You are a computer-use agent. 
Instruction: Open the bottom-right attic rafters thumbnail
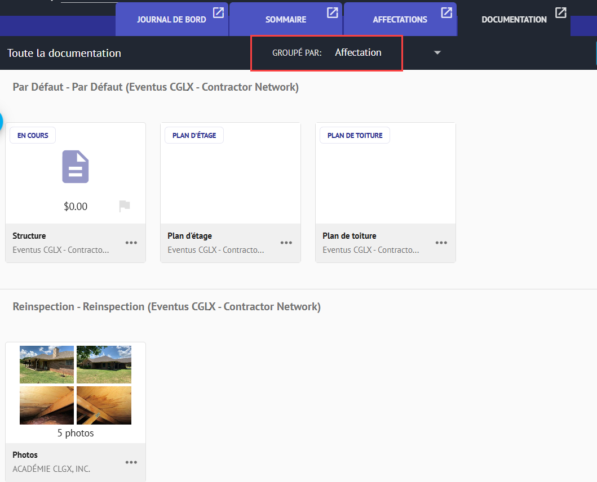pyautogui.click(x=104, y=405)
